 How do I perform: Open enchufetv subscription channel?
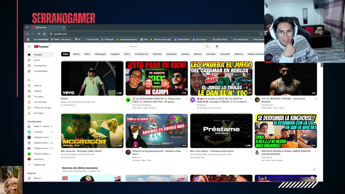coord(40,132)
